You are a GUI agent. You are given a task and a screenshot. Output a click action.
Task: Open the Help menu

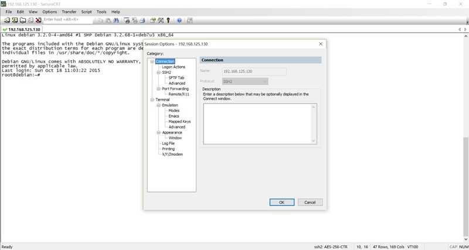pyautogui.click(x=115, y=12)
